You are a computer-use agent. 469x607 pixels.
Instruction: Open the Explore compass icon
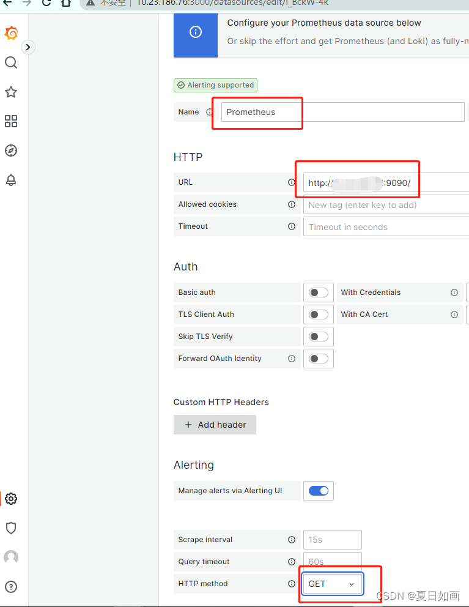pyautogui.click(x=11, y=151)
